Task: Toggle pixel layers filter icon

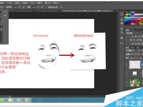Action: 139,51
